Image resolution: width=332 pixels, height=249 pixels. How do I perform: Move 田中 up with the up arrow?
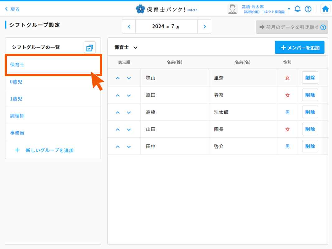pyautogui.click(x=118, y=146)
